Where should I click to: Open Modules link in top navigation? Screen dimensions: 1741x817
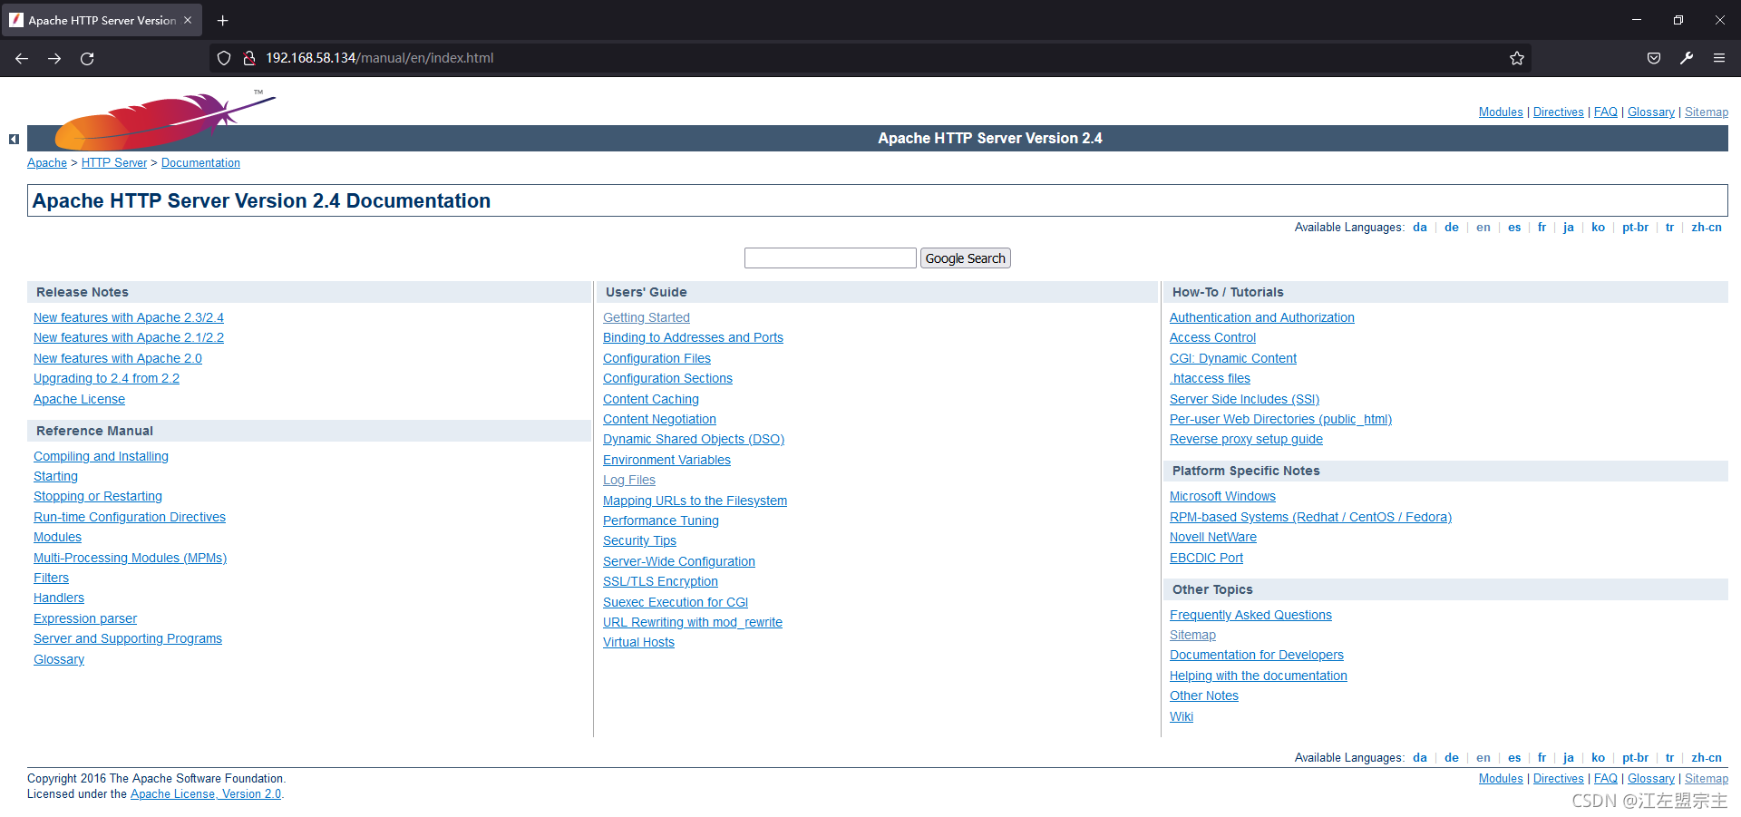coord(1501,112)
